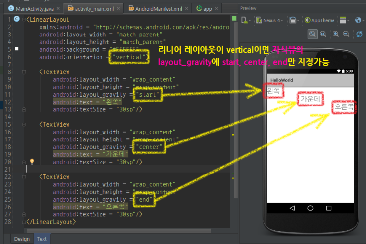Collapse the first TextView fold on line 8
The height and width of the screenshot is (244, 366).
point(24,72)
